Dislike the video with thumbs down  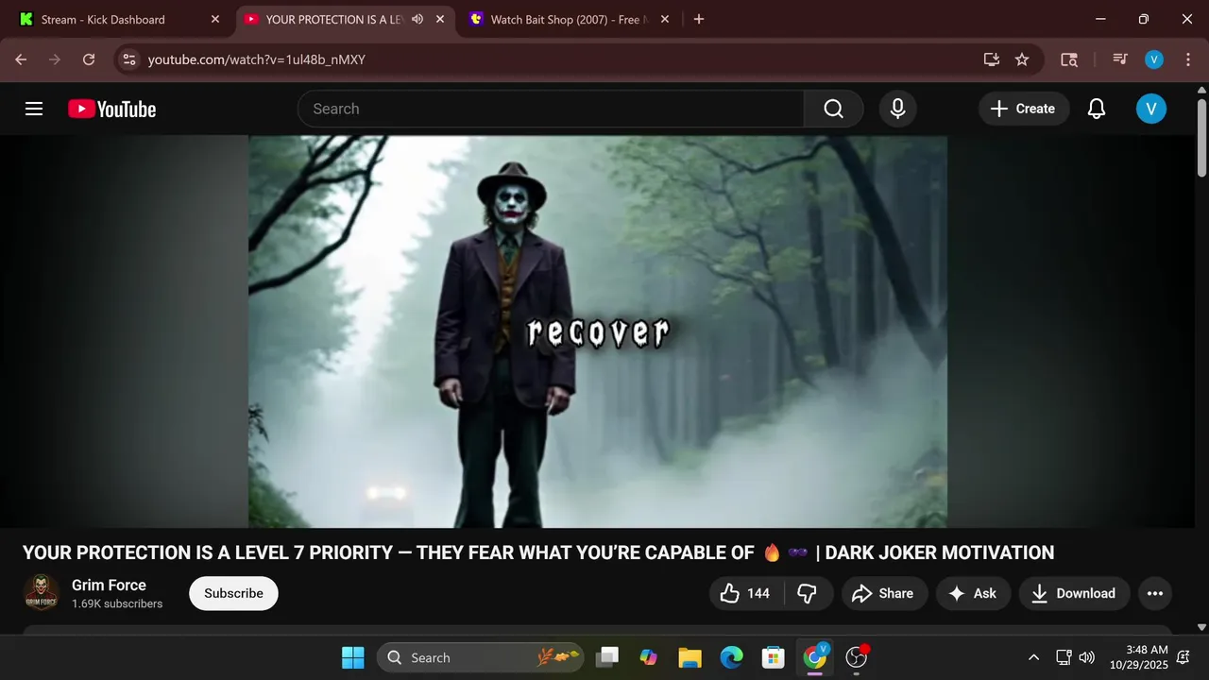807,593
